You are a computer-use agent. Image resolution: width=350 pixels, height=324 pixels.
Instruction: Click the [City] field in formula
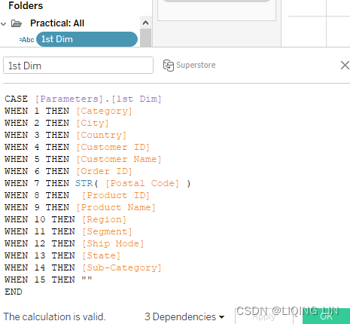[x=93, y=123]
